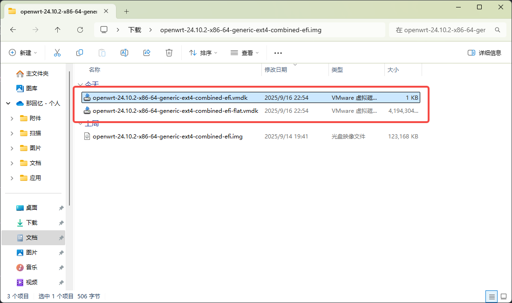Click pin icon next to 视频
The width and height of the screenshot is (512, 303).
(x=61, y=282)
